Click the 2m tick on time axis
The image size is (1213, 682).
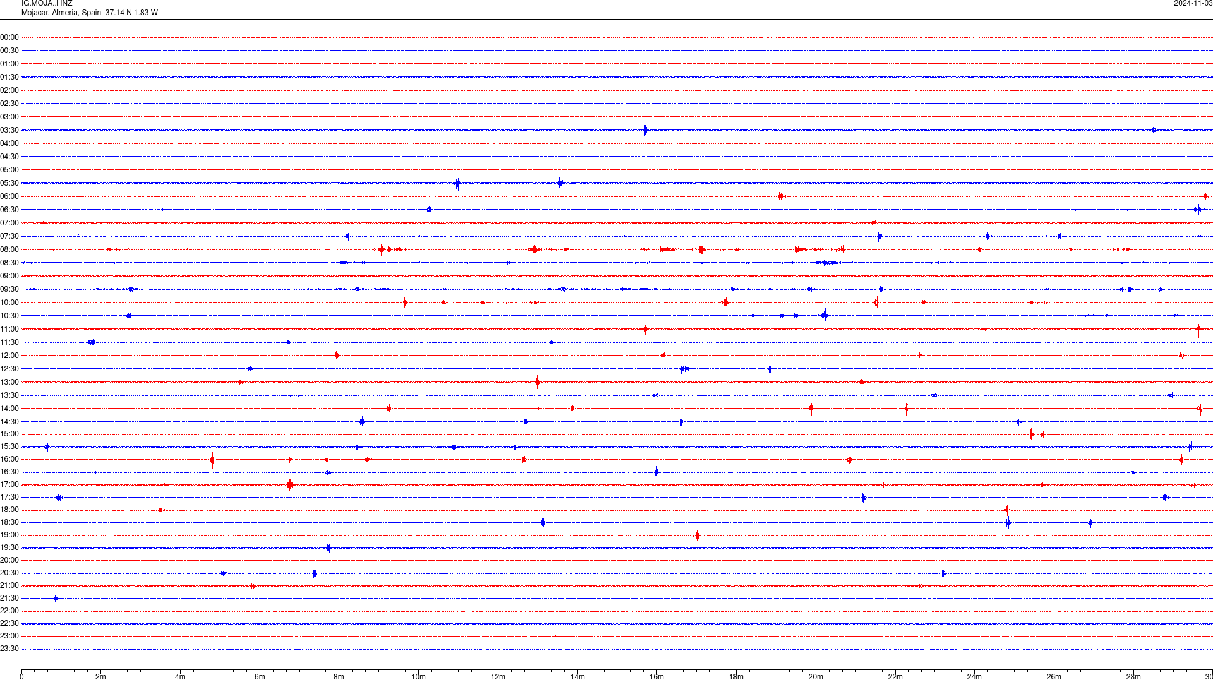pos(101,677)
